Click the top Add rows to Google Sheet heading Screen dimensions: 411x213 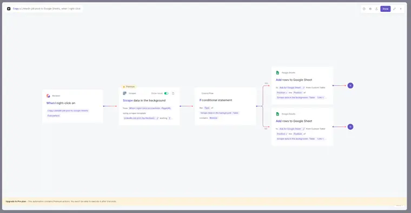click(294, 80)
